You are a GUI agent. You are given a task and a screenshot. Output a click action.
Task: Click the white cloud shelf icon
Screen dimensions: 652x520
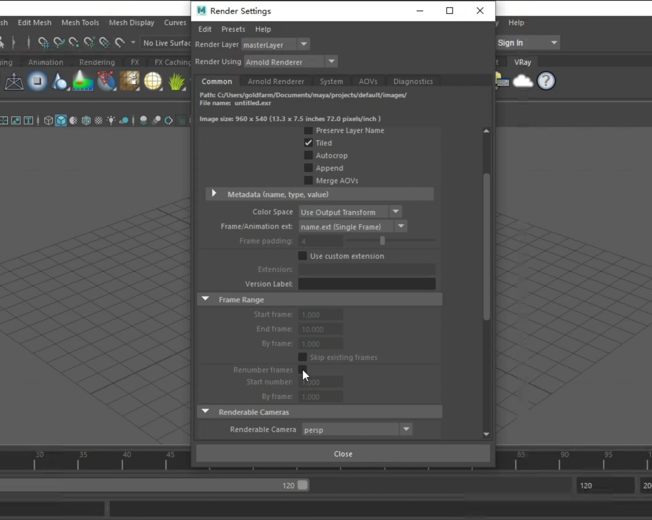(x=522, y=81)
